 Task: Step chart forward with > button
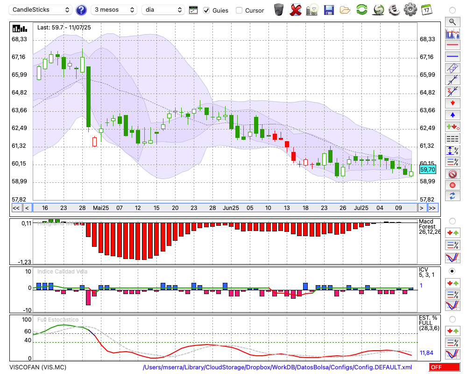tap(421, 208)
